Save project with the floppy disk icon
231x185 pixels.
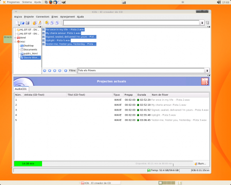point(27,23)
